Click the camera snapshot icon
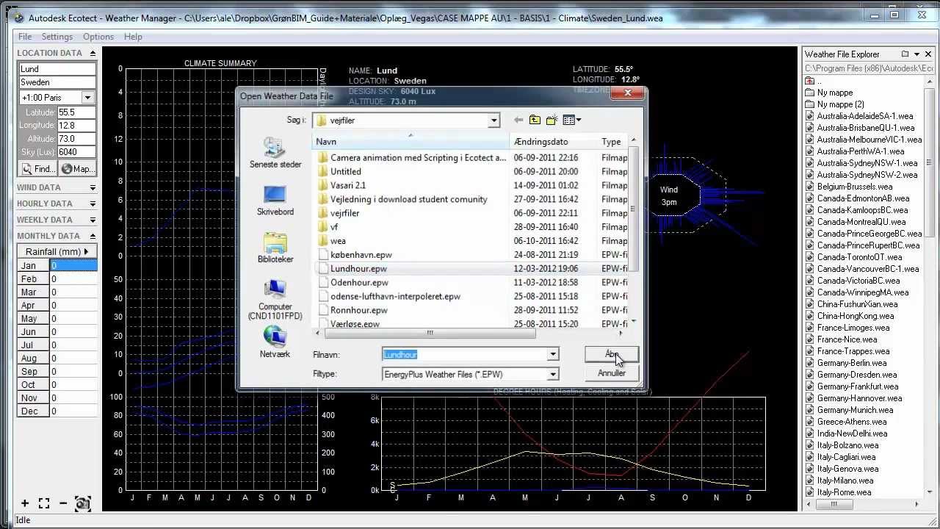This screenshot has height=529, width=940. 83,503
